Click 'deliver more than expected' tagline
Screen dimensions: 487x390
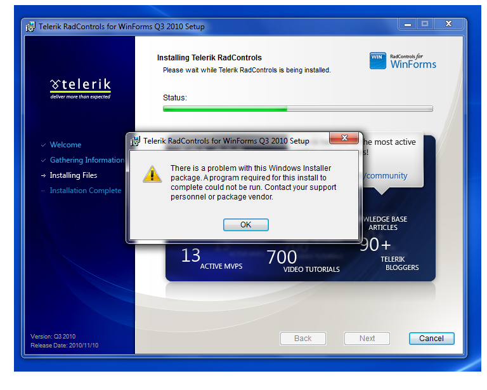[x=81, y=97]
